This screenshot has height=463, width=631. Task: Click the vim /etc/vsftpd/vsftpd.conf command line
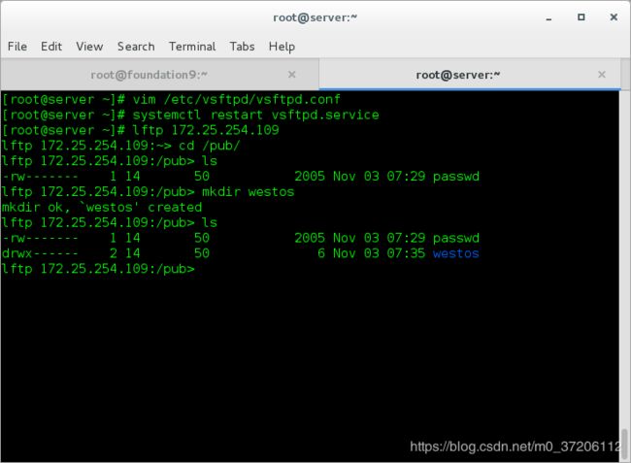tap(171, 99)
